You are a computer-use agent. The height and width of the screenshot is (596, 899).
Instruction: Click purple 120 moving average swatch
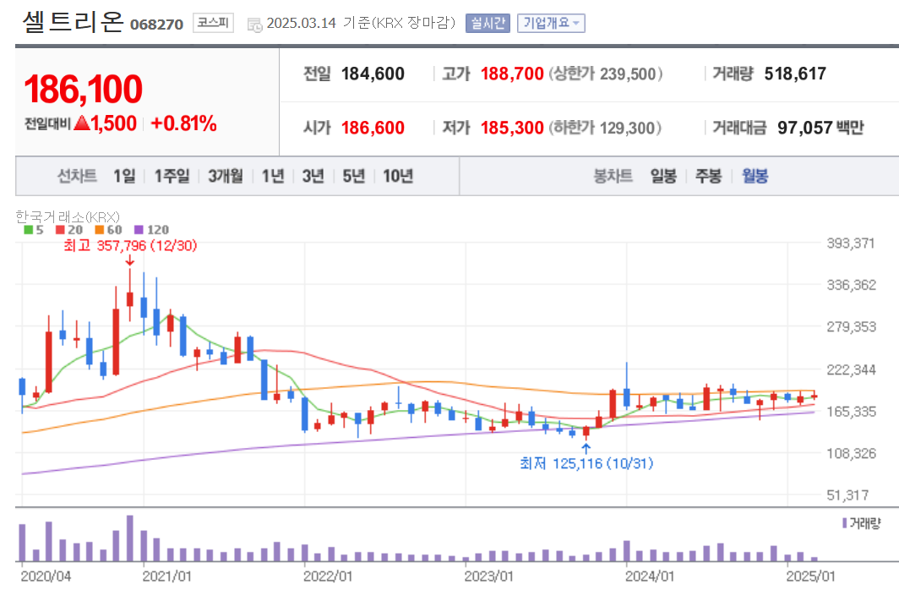139,230
